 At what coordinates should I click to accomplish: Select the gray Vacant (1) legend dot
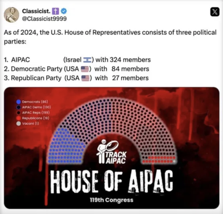pyautogui.click(x=19, y=124)
